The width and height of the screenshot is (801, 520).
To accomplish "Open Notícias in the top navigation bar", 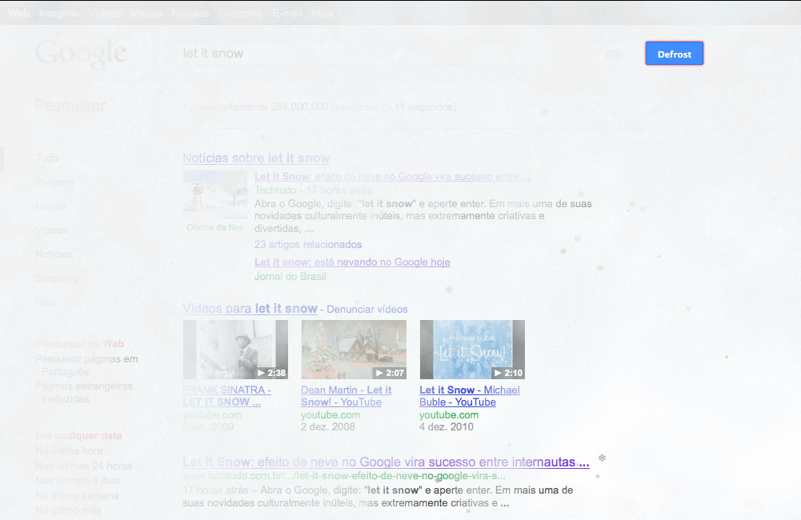I will click(x=190, y=14).
